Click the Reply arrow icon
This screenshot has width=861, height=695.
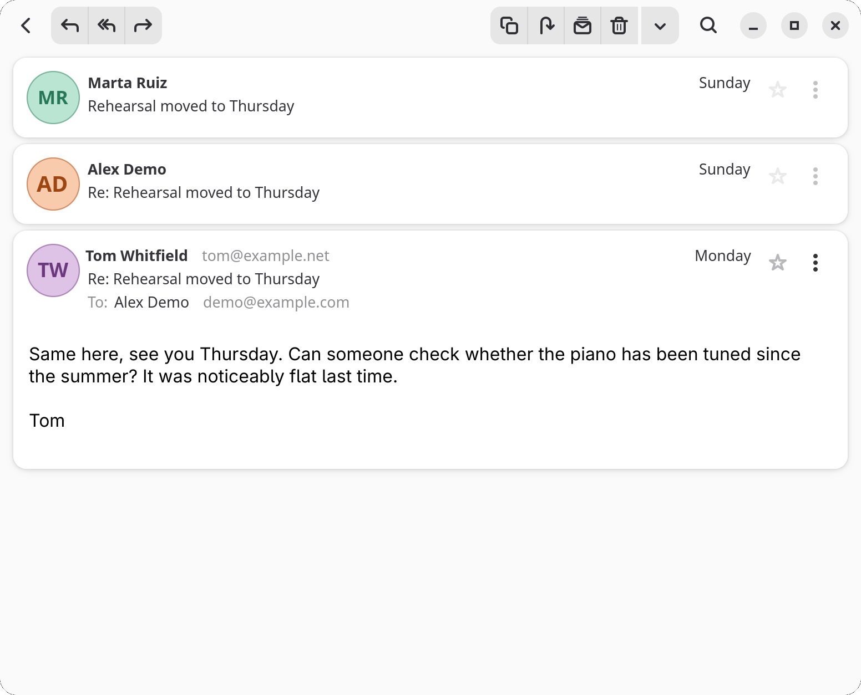click(x=70, y=25)
